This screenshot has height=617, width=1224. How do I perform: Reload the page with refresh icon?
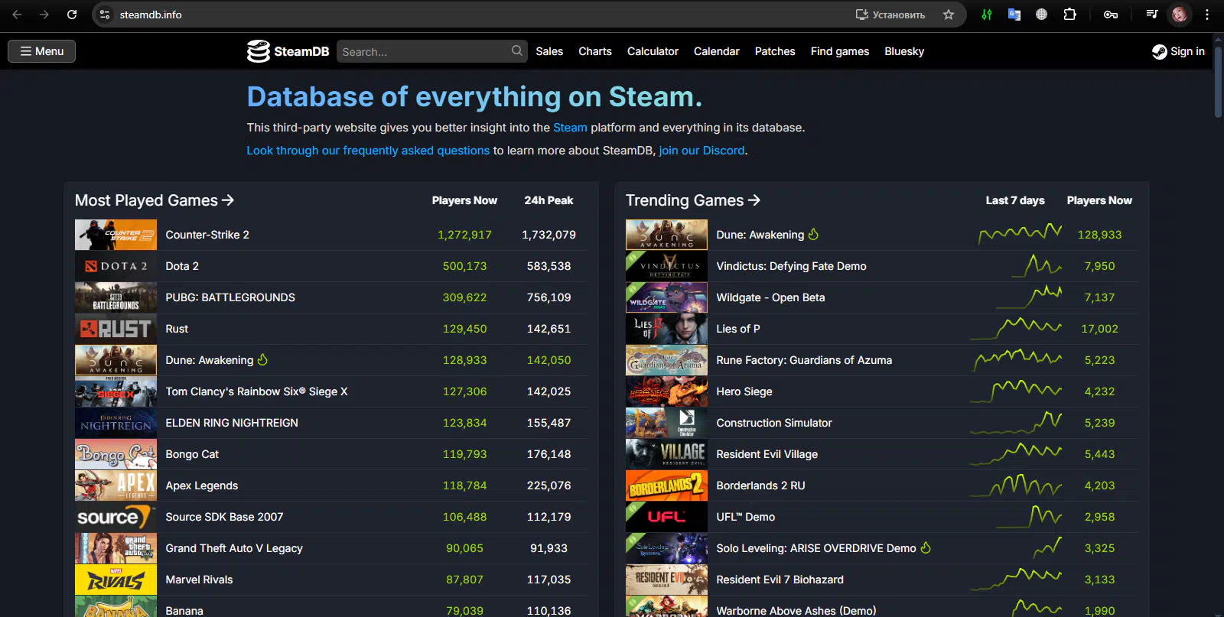point(72,15)
